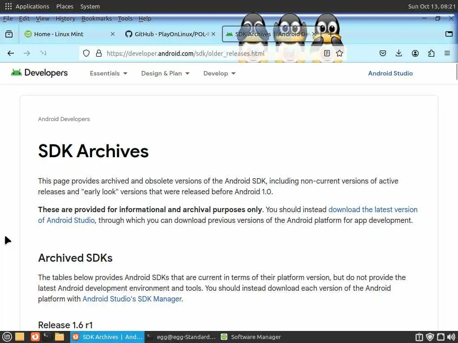
Task: Toggle reader view in address bar
Action: click(327, 53)
